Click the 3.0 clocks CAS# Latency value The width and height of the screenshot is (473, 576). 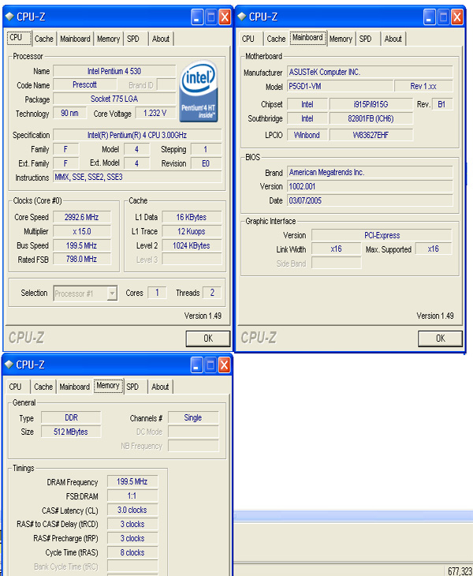[x=132, y=510]
